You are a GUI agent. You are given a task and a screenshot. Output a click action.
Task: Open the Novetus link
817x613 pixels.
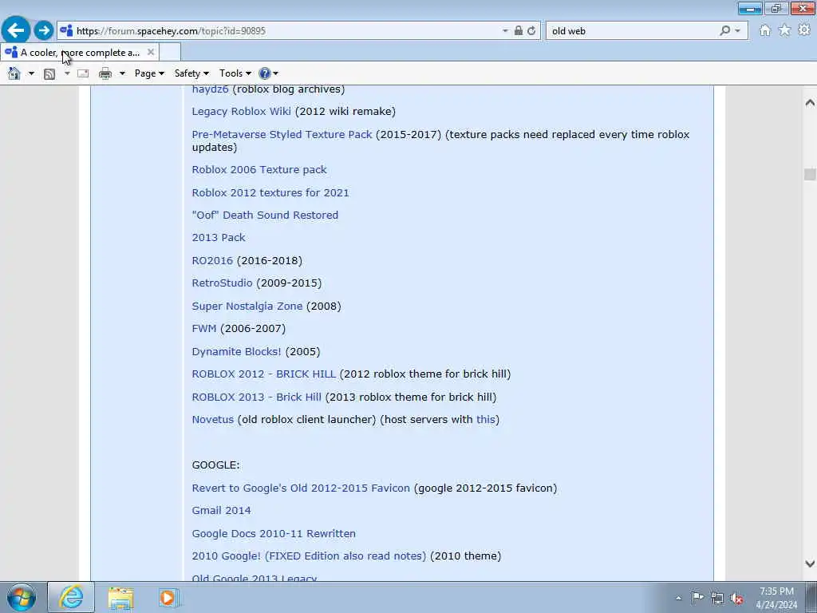point(212,420)
